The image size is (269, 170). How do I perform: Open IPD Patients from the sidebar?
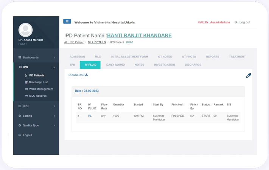36,75
